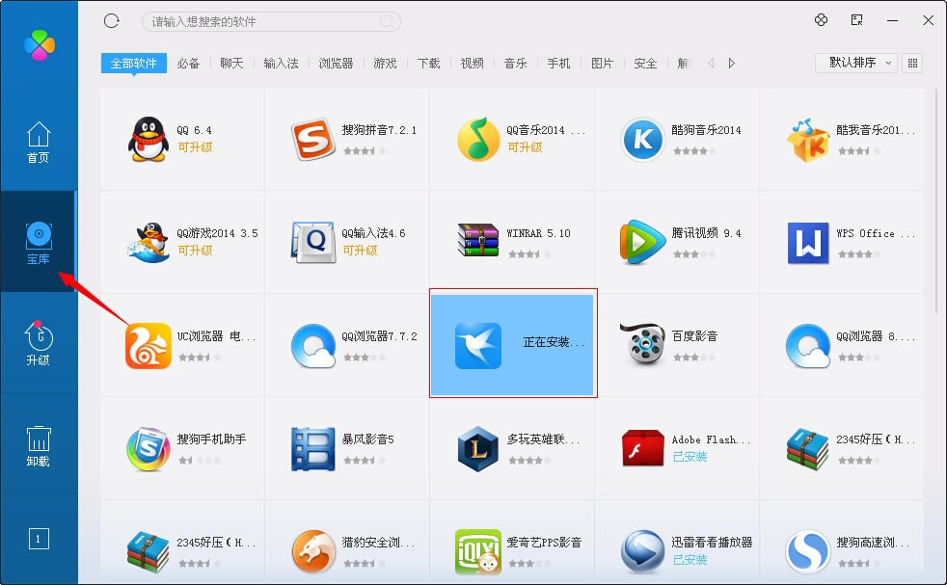Select the 浏览器 category tab

(336, 63)
